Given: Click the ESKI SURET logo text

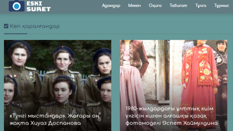Looking at the screenshot, I should coord(38,6).
